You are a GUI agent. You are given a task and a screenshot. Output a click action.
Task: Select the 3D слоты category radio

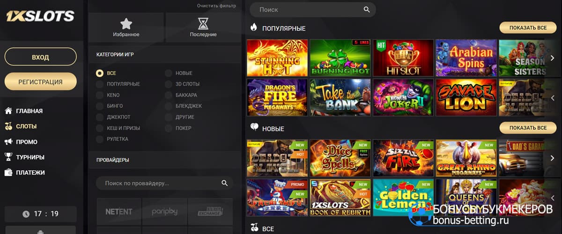coord(168,84)
